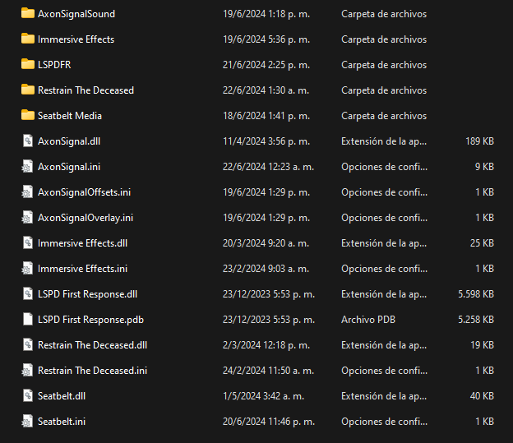The image size is (513, 443).
Task: Click the date 11/4/2024 3:56 p. m.
Action: [x=266, y=141]
